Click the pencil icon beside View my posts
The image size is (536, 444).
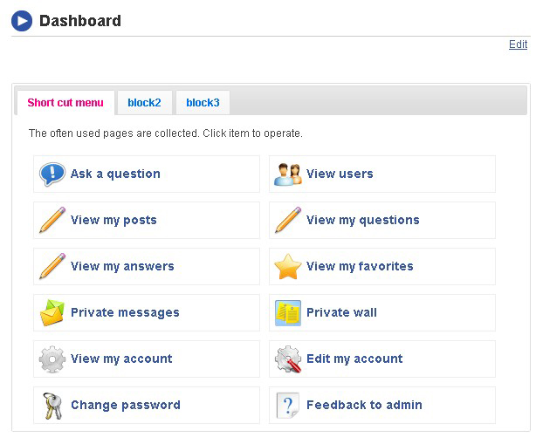click(52, 220)
